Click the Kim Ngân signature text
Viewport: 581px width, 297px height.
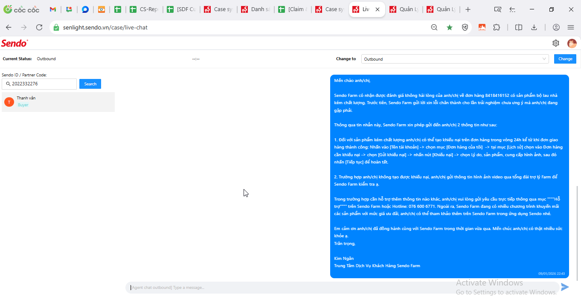[344, 258]
